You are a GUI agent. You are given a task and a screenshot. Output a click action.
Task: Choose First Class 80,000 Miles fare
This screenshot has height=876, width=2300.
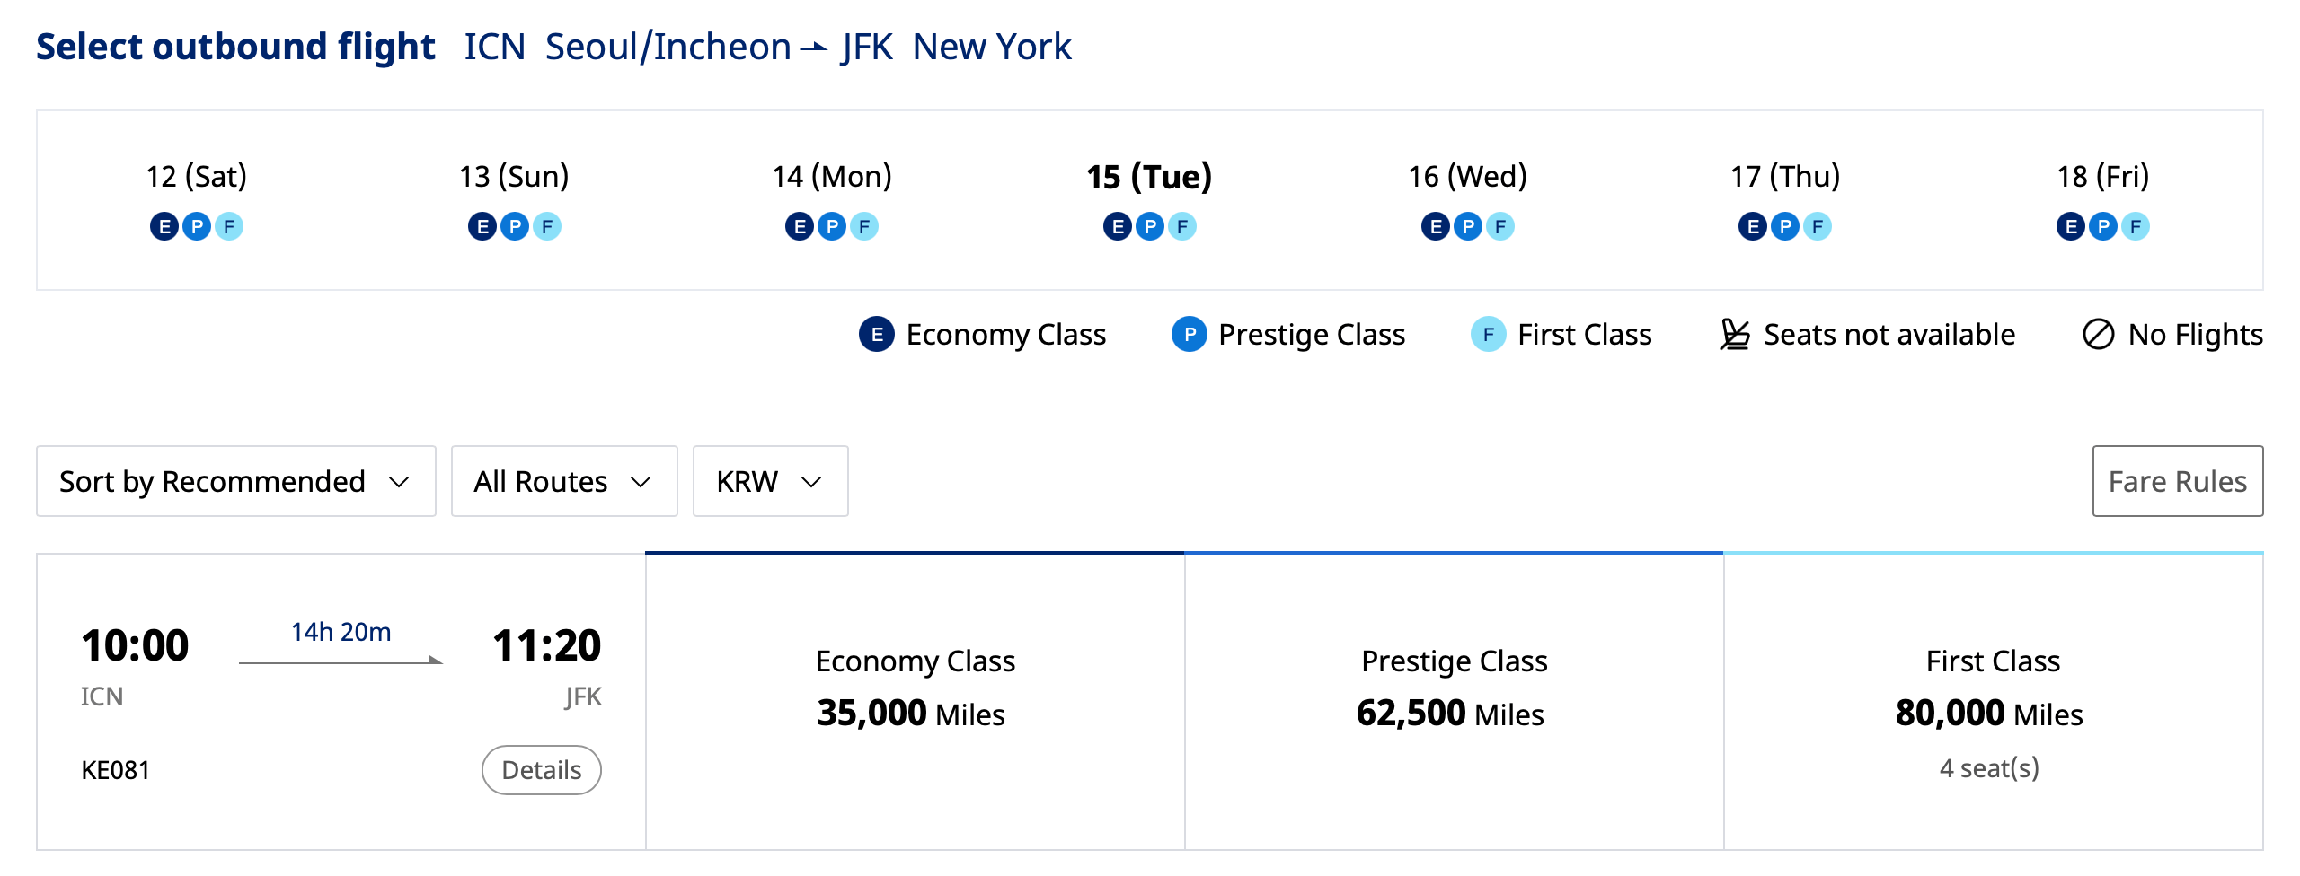click(1993, 702)
